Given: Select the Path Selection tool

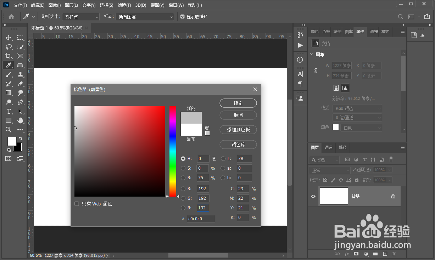Looking at the screenshot, I should [x=20, y=111].
